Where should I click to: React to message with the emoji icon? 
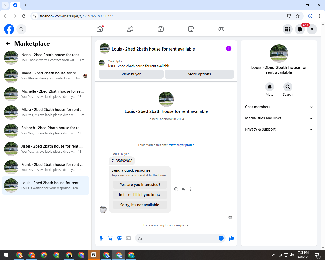176,189
